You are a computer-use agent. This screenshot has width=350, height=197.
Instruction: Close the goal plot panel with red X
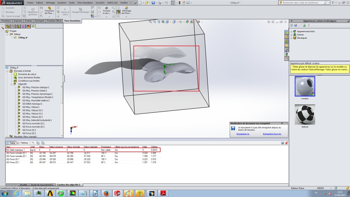287,143
